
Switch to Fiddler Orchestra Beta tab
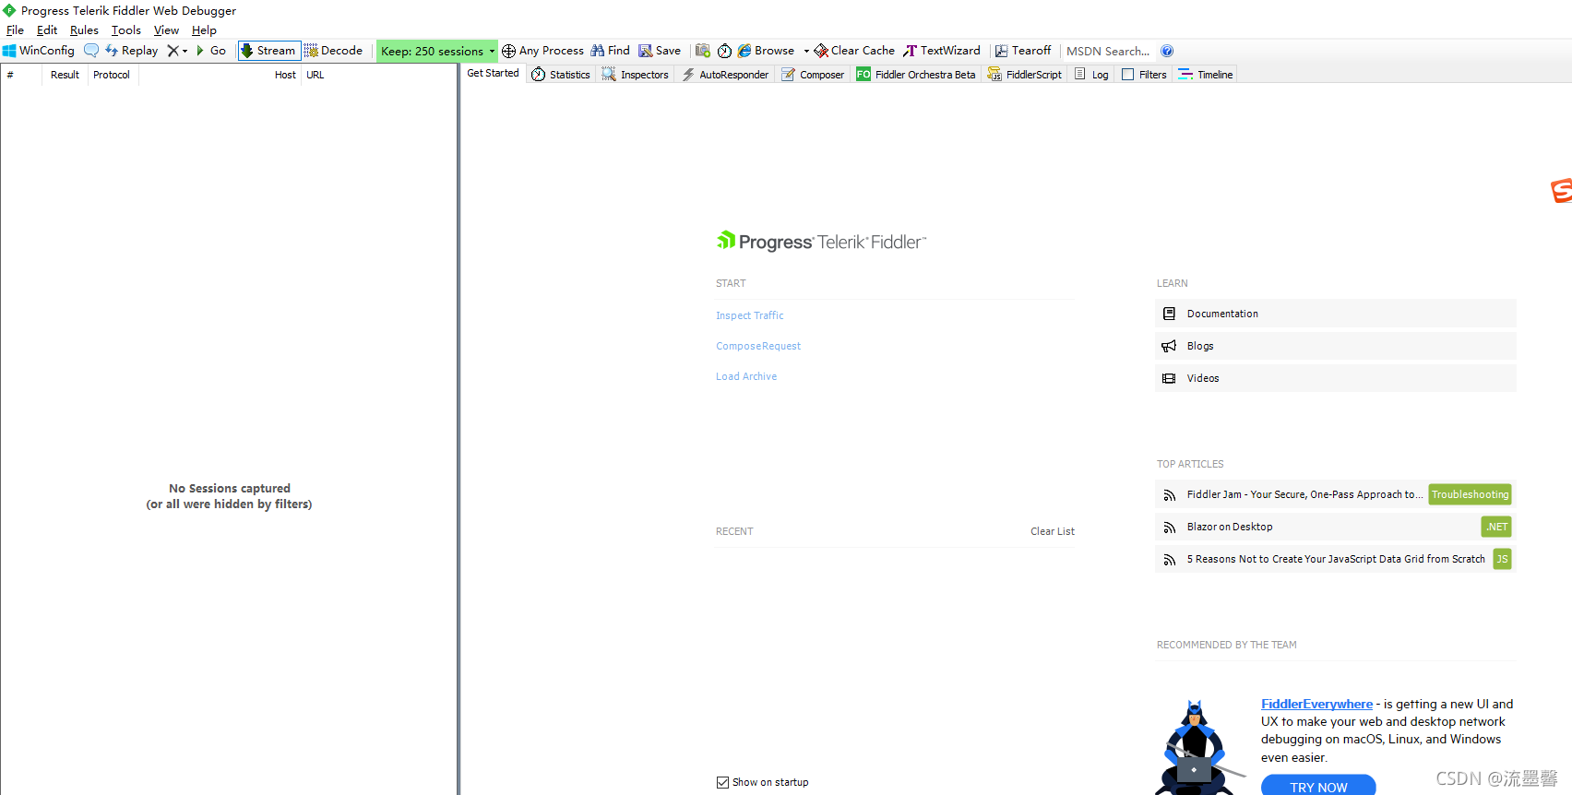pos(915,75)
